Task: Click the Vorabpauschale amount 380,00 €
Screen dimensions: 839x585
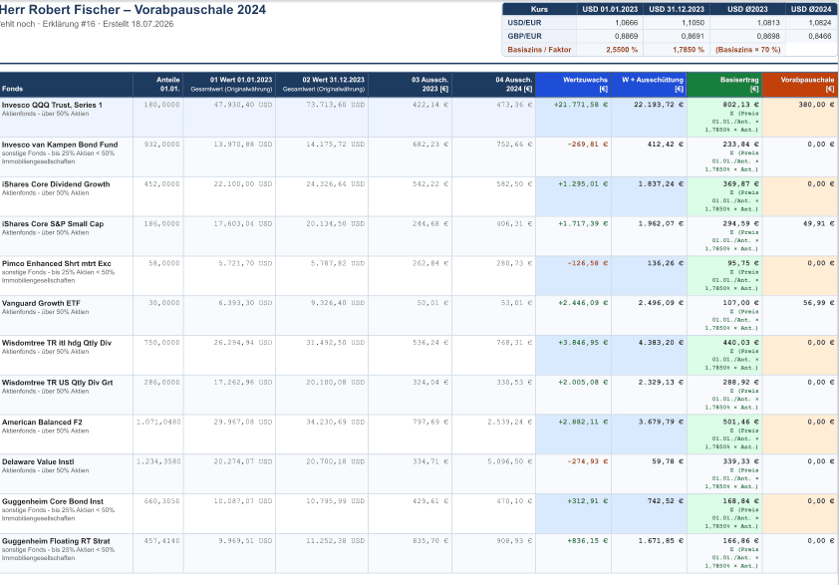Action: coord(816,105)
